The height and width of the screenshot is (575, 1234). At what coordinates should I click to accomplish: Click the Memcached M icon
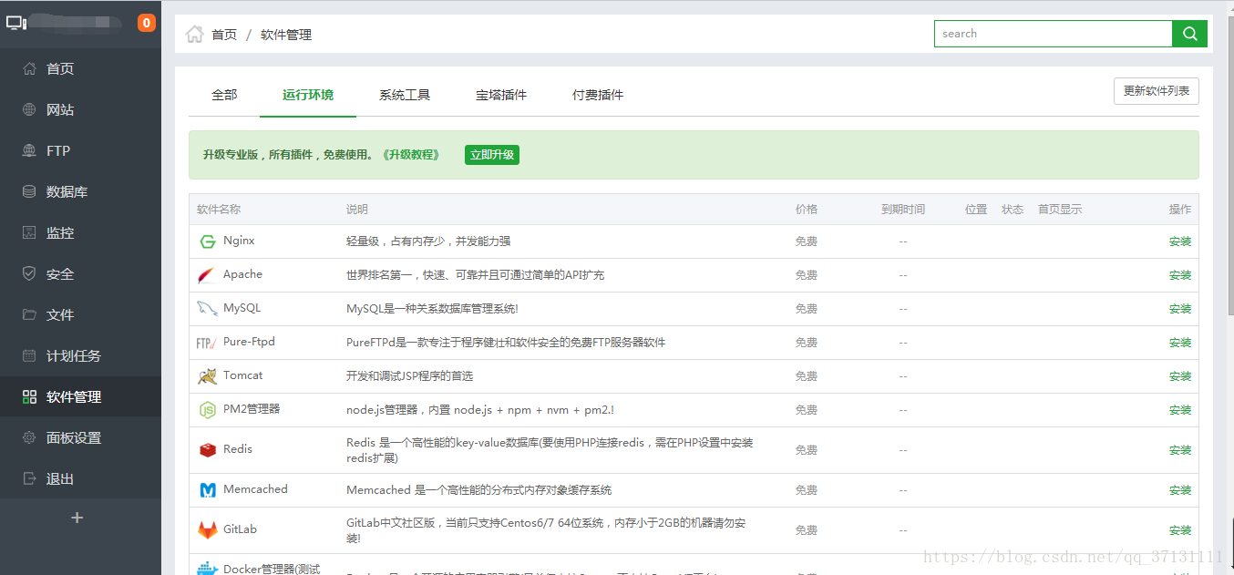207,490
